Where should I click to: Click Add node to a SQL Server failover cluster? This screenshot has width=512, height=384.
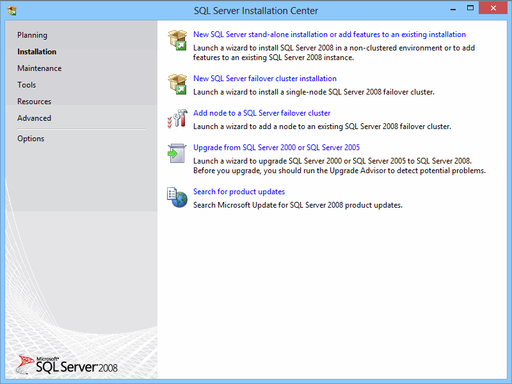tap(262, 113)
